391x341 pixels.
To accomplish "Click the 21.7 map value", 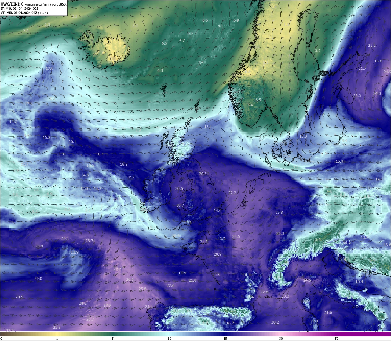I will (x=362, y=69).
